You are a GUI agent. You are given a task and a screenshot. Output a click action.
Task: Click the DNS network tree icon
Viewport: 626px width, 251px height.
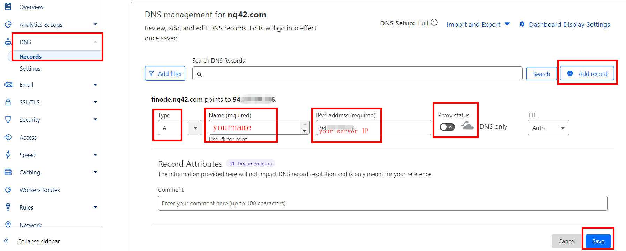[x=8, y=42]
